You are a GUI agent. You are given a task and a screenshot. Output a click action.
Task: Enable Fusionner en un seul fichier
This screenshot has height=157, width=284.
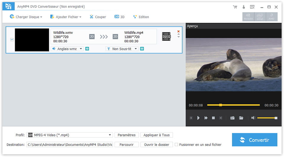(x=177, y=145)
